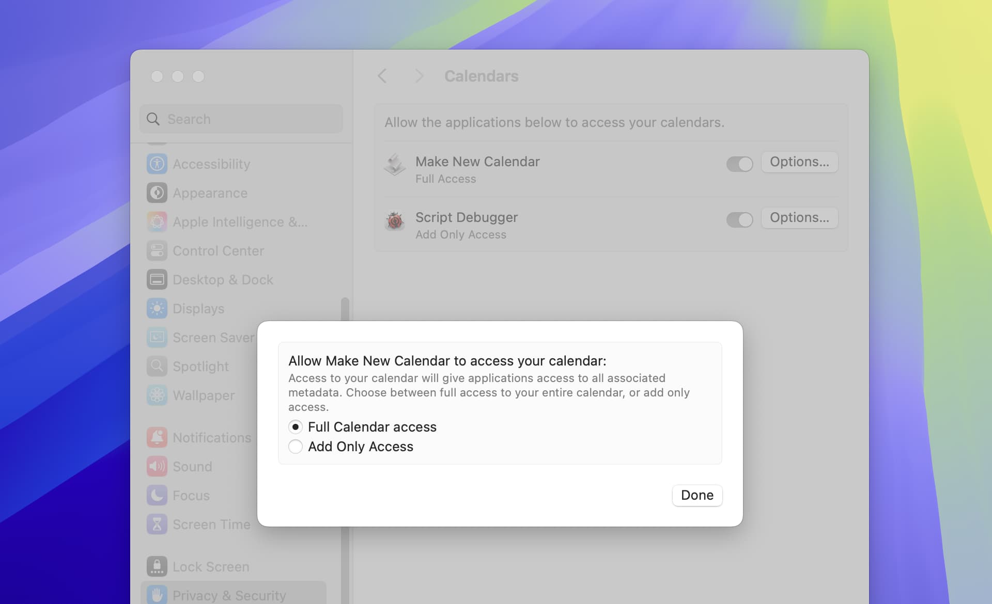Image resolution: width=992 pixels, height=604 pixels.
Task: Click the Full Access status text
Action: pos(445,179)
